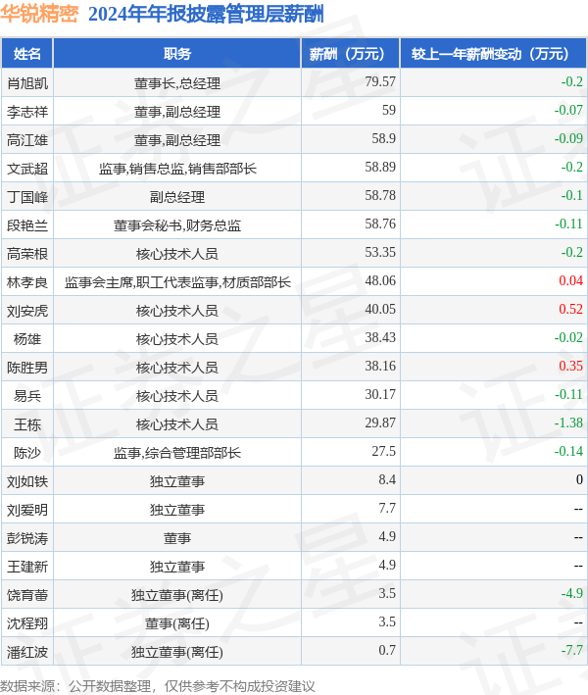This screenshot has width=588, height=695.
Task: Click the 薪酬（万元） column header
Action: click(351, 54)
